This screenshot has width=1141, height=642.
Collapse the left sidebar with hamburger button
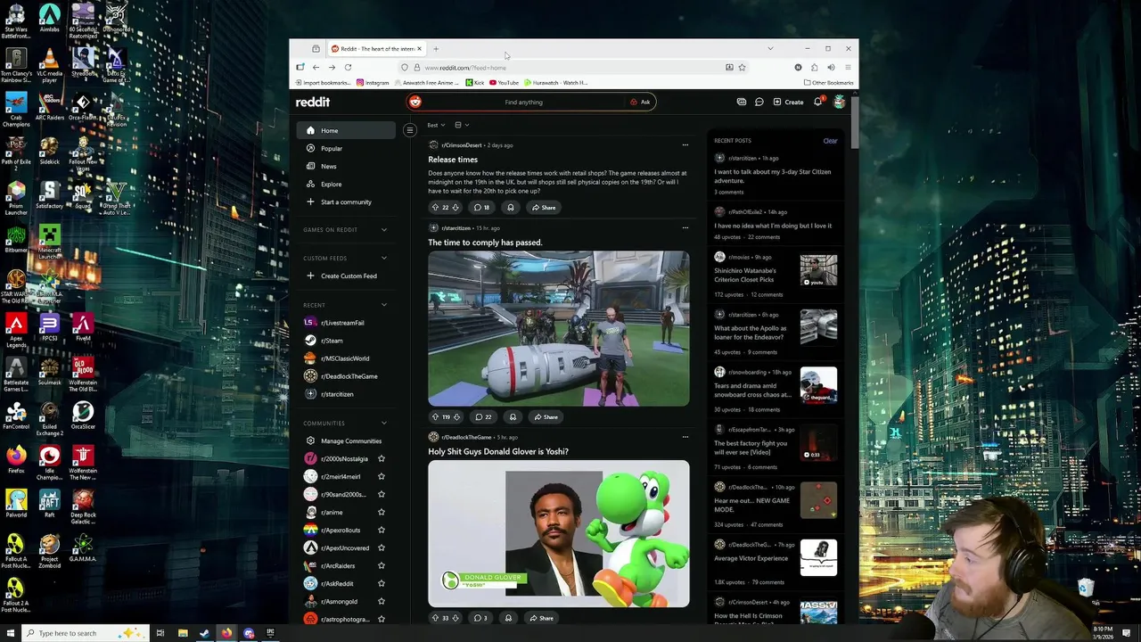(410, 130)
